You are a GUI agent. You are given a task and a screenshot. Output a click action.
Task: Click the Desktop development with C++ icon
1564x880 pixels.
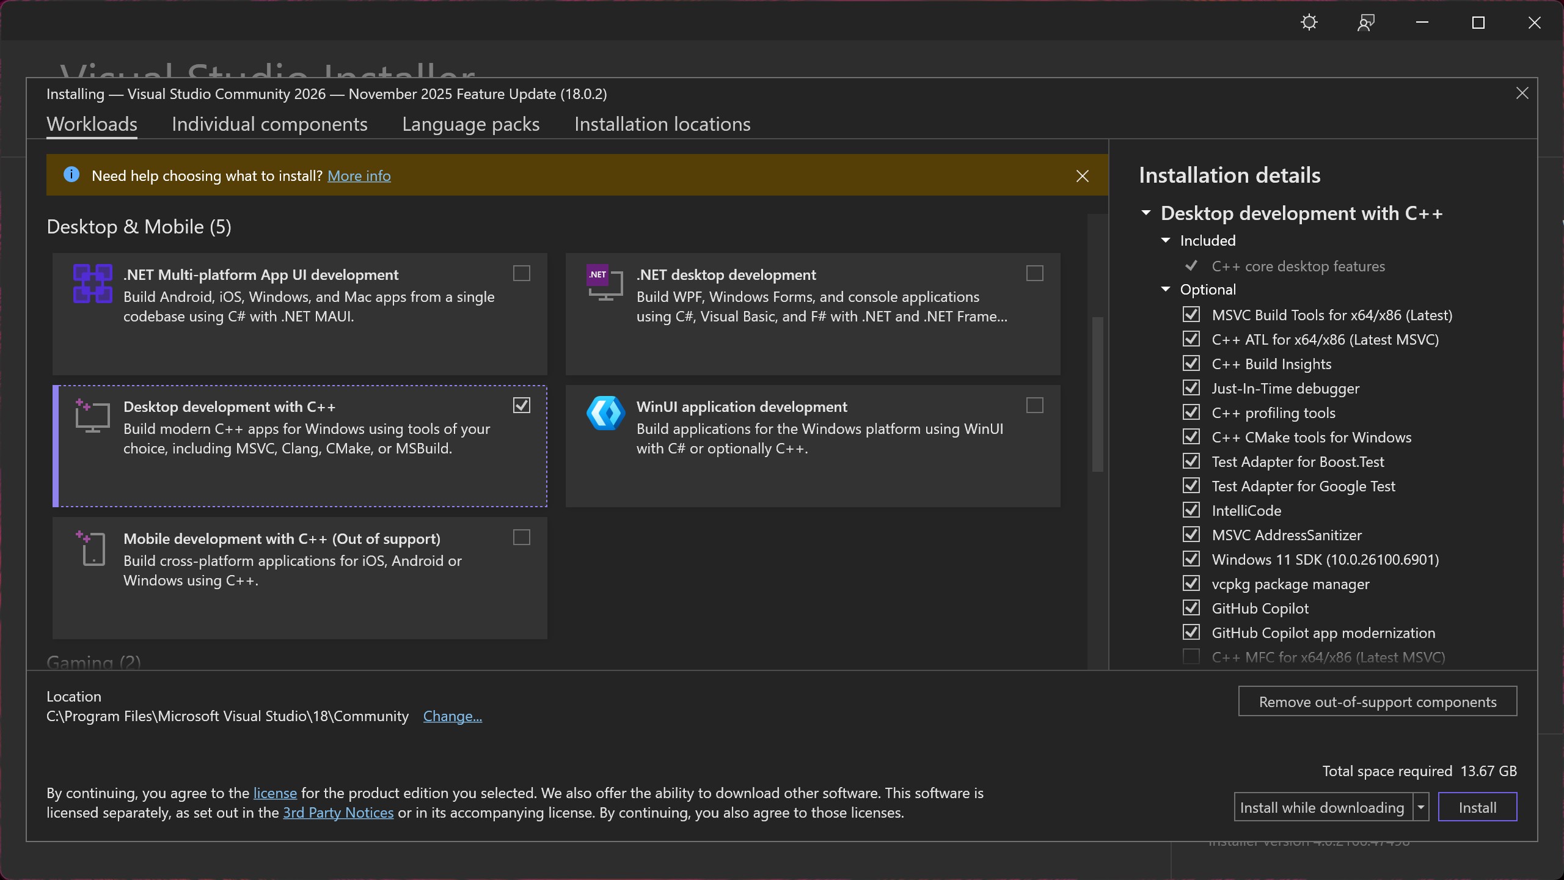pos(92,416)
